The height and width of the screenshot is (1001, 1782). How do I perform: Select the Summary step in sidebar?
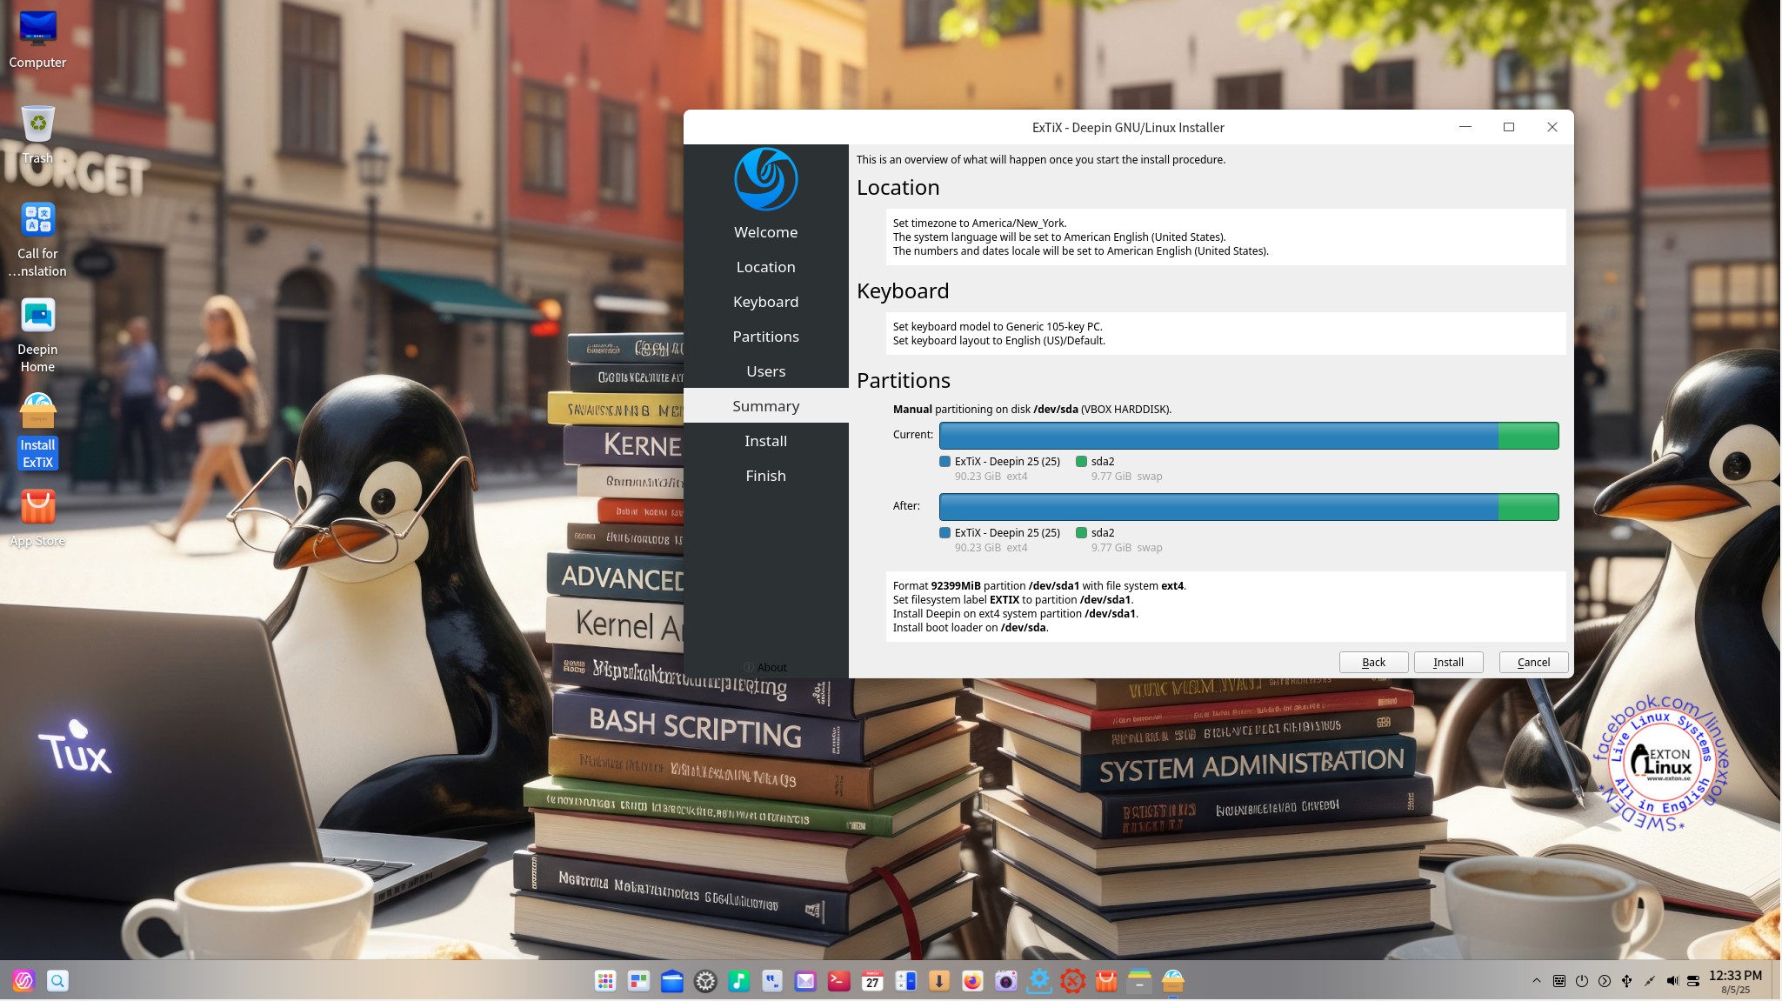[x=765, y=406]
